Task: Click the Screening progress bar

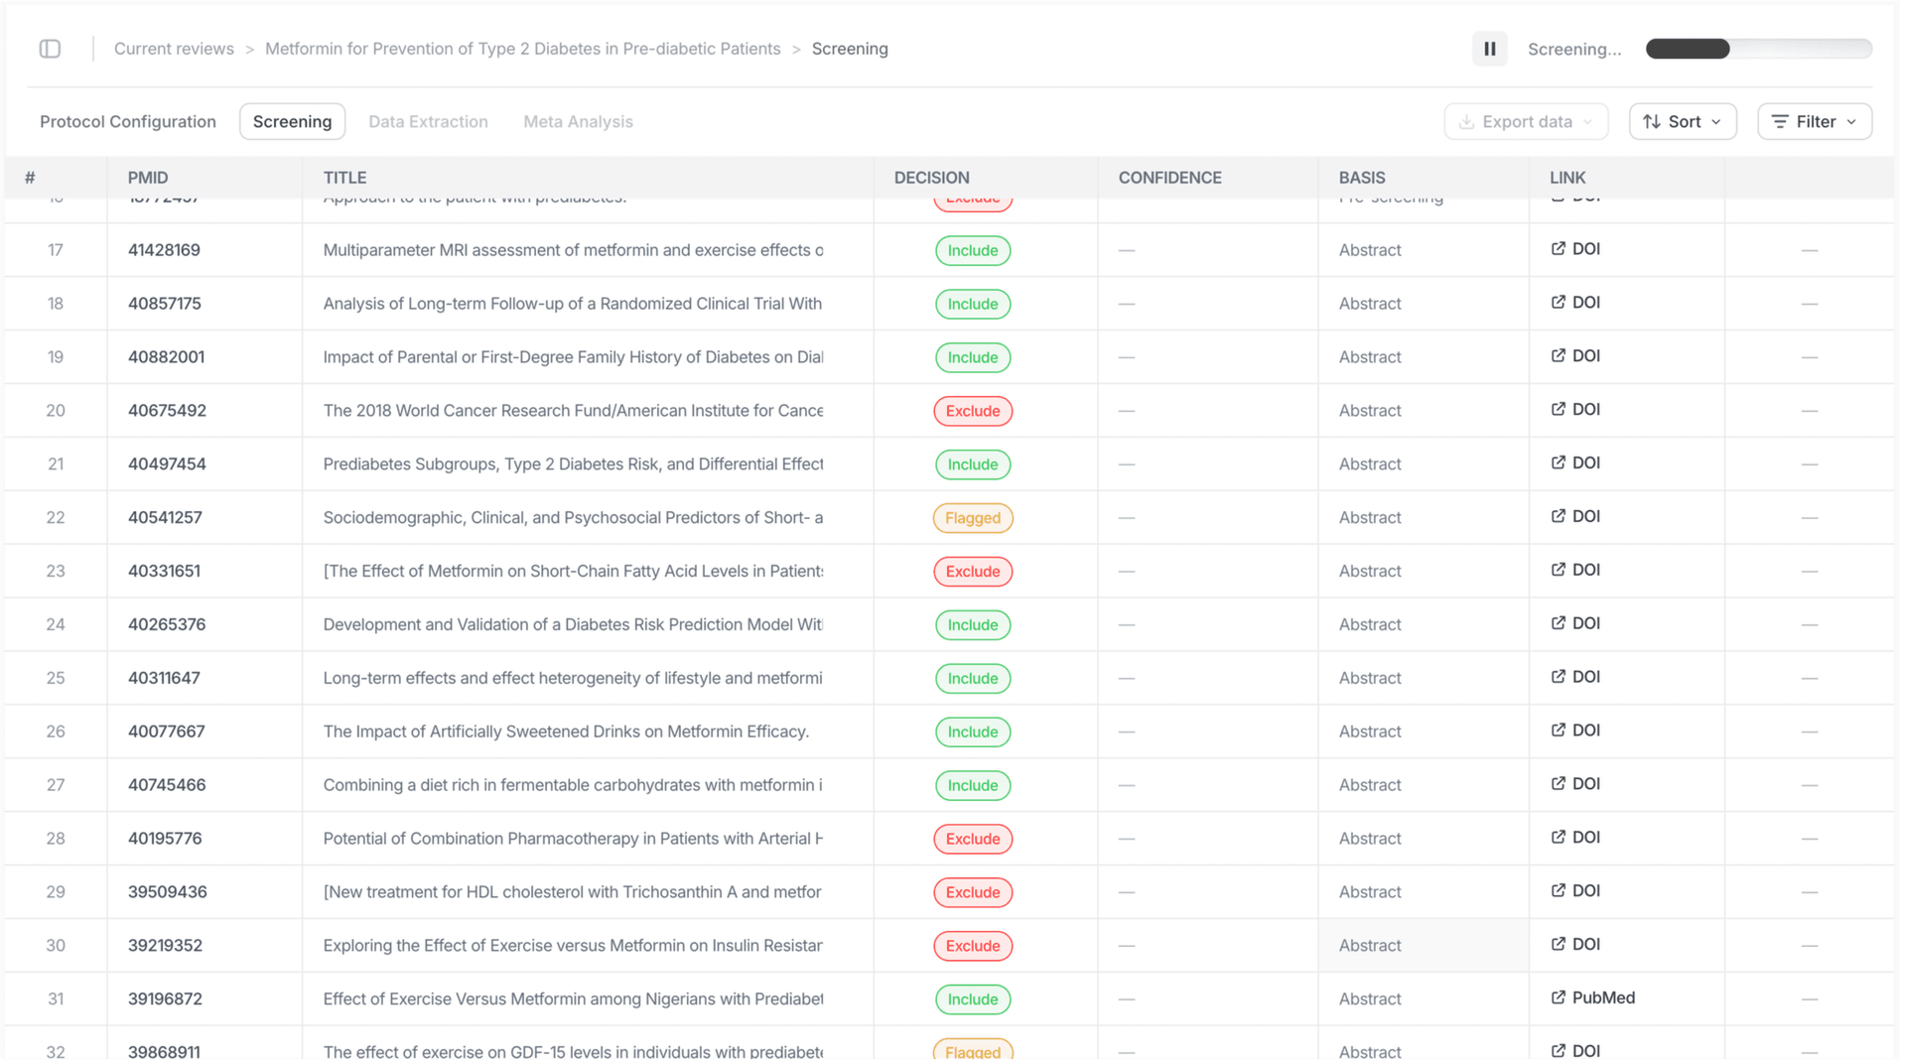Action: tap(1759, 49)
